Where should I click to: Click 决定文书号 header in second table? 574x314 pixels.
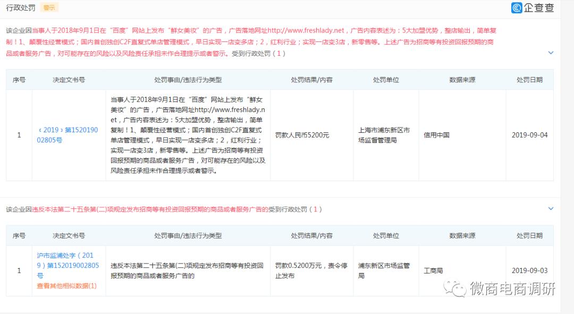69,236
